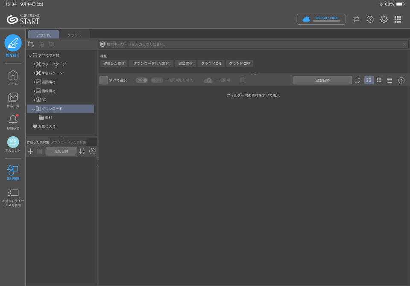
Task: Toggle the クラウド OFF filter
Action: pos(240,64)
